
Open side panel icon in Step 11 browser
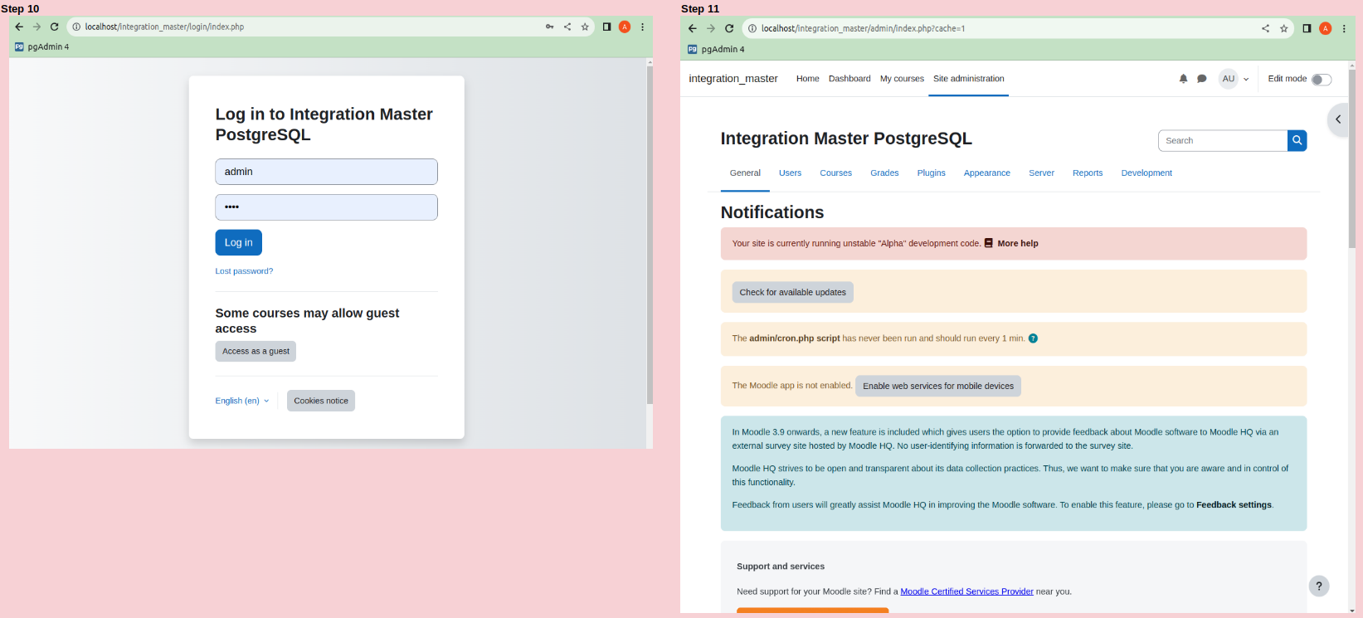pyautogui.click(x=1307, y=28)
